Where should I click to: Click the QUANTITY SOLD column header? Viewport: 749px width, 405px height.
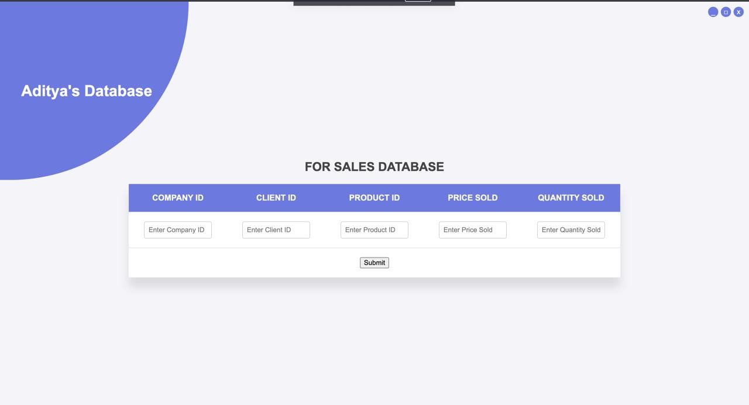(x=571, y=198)
